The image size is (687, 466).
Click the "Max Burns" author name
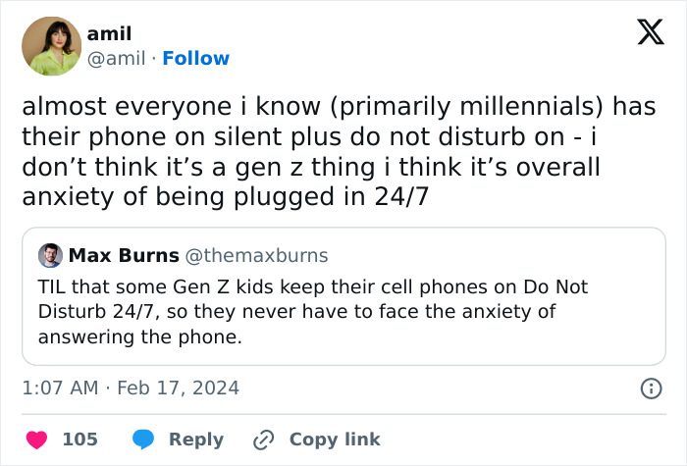click(x=124, y=256)
